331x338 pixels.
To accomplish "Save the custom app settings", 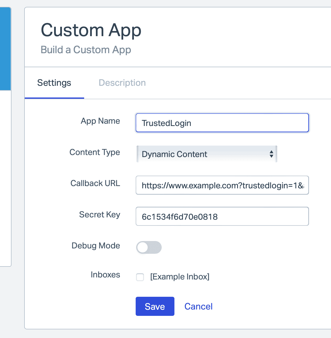I will coord(155,306).
